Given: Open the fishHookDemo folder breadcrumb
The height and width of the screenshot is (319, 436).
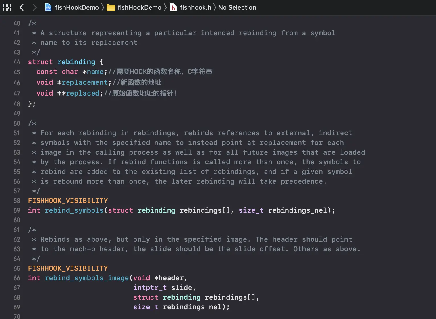Looking at the screenshot, I should 139,7.
